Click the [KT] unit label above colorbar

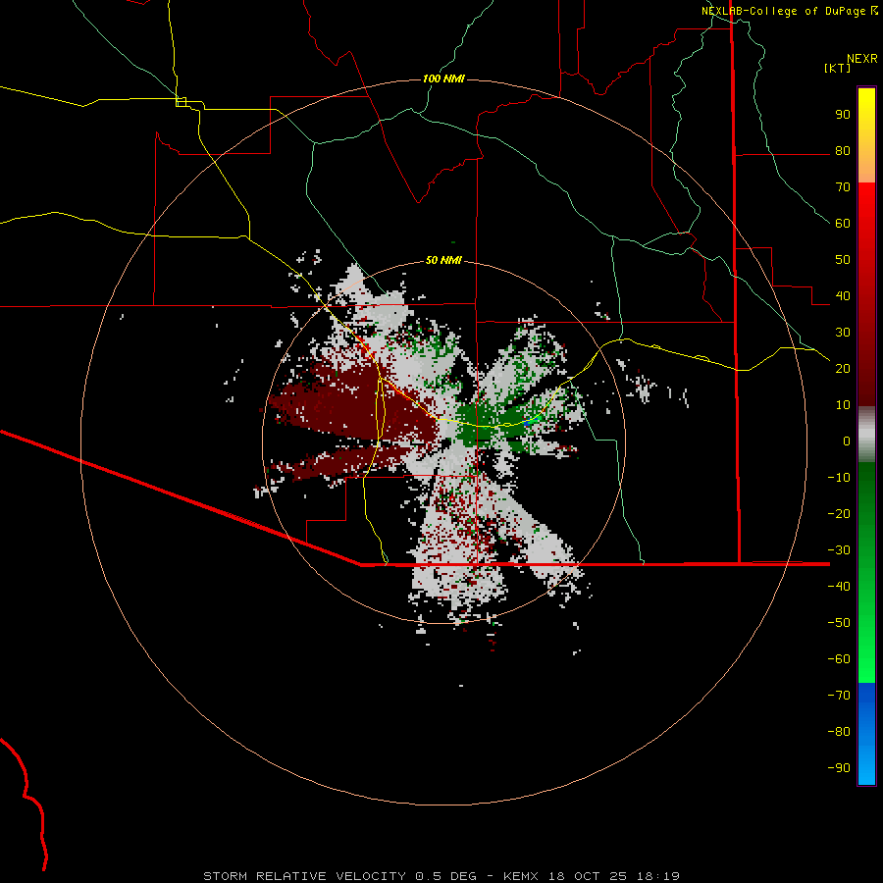[x=838, y=68]
